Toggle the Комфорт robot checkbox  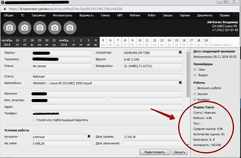pyautogui.click(x=195, y=100)
